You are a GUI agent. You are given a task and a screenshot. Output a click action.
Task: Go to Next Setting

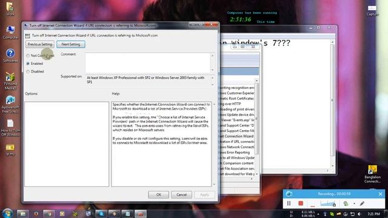coord(71,44)
